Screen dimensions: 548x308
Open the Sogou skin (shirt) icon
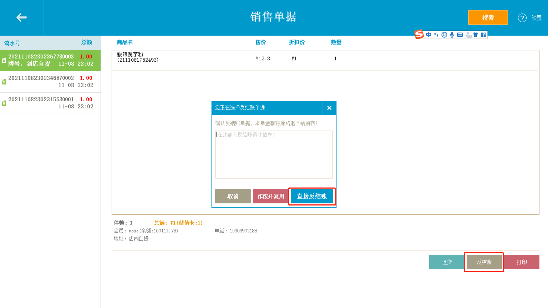(x=476, y=35)
